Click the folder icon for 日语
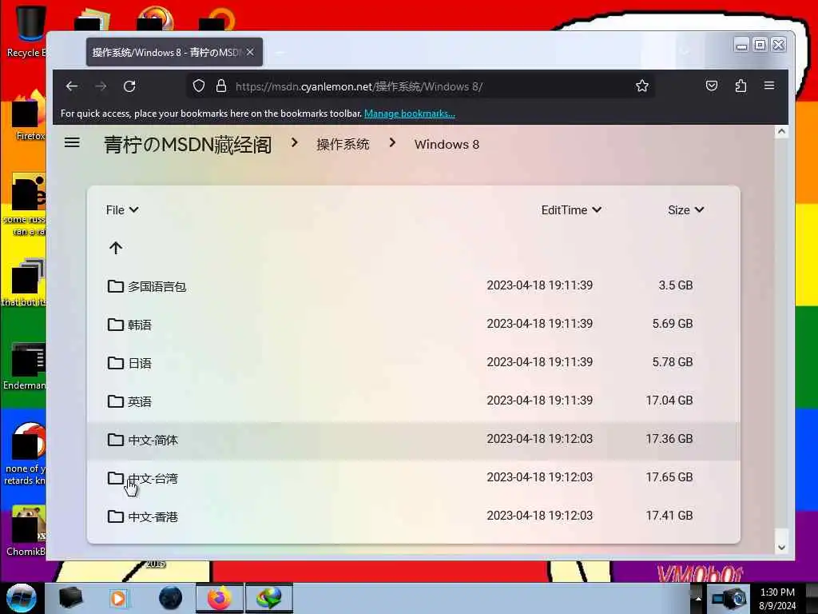Viewport: 818px width, 614px height. [x=115, y=363]
